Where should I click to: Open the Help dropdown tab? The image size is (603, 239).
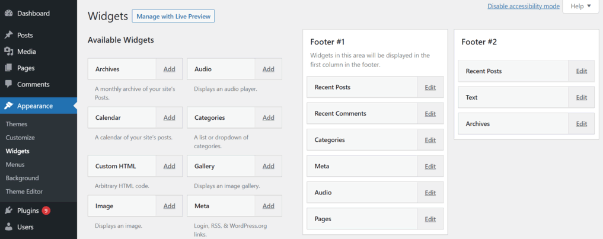point(580,6)
